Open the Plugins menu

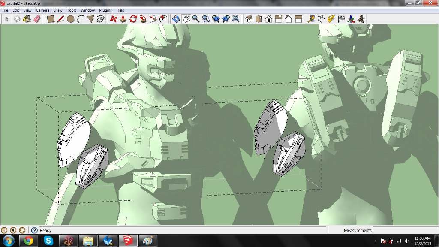(105, 10)
